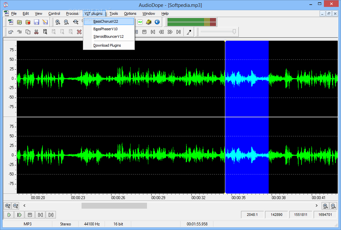Jump to start using the top transport toolbar
Viewport: 341px width, 230px height.
(153, 32)
